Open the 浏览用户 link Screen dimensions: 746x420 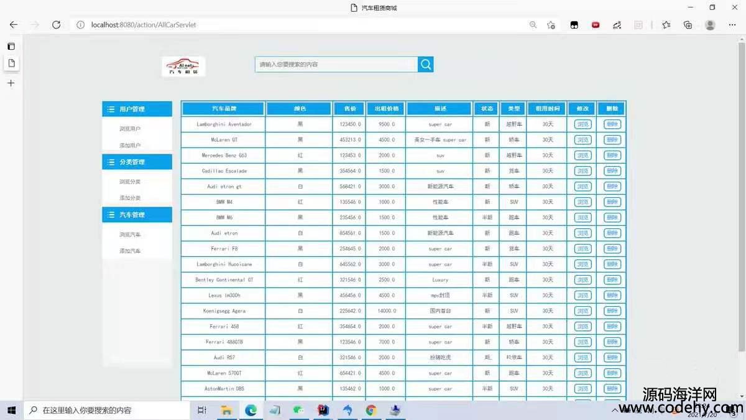[x=130, y=129]
